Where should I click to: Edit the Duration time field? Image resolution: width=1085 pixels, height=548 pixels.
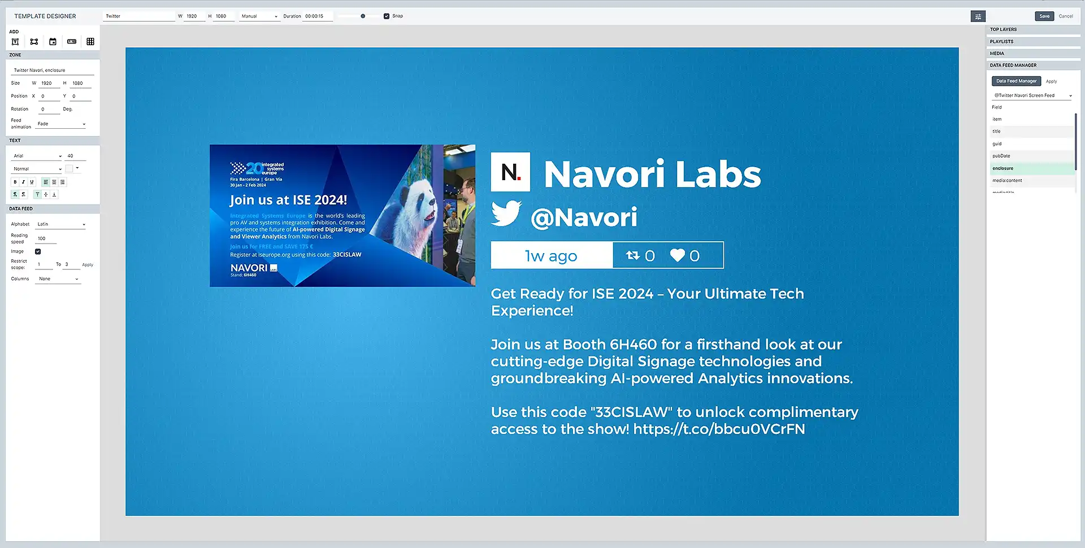coord(318,16)
